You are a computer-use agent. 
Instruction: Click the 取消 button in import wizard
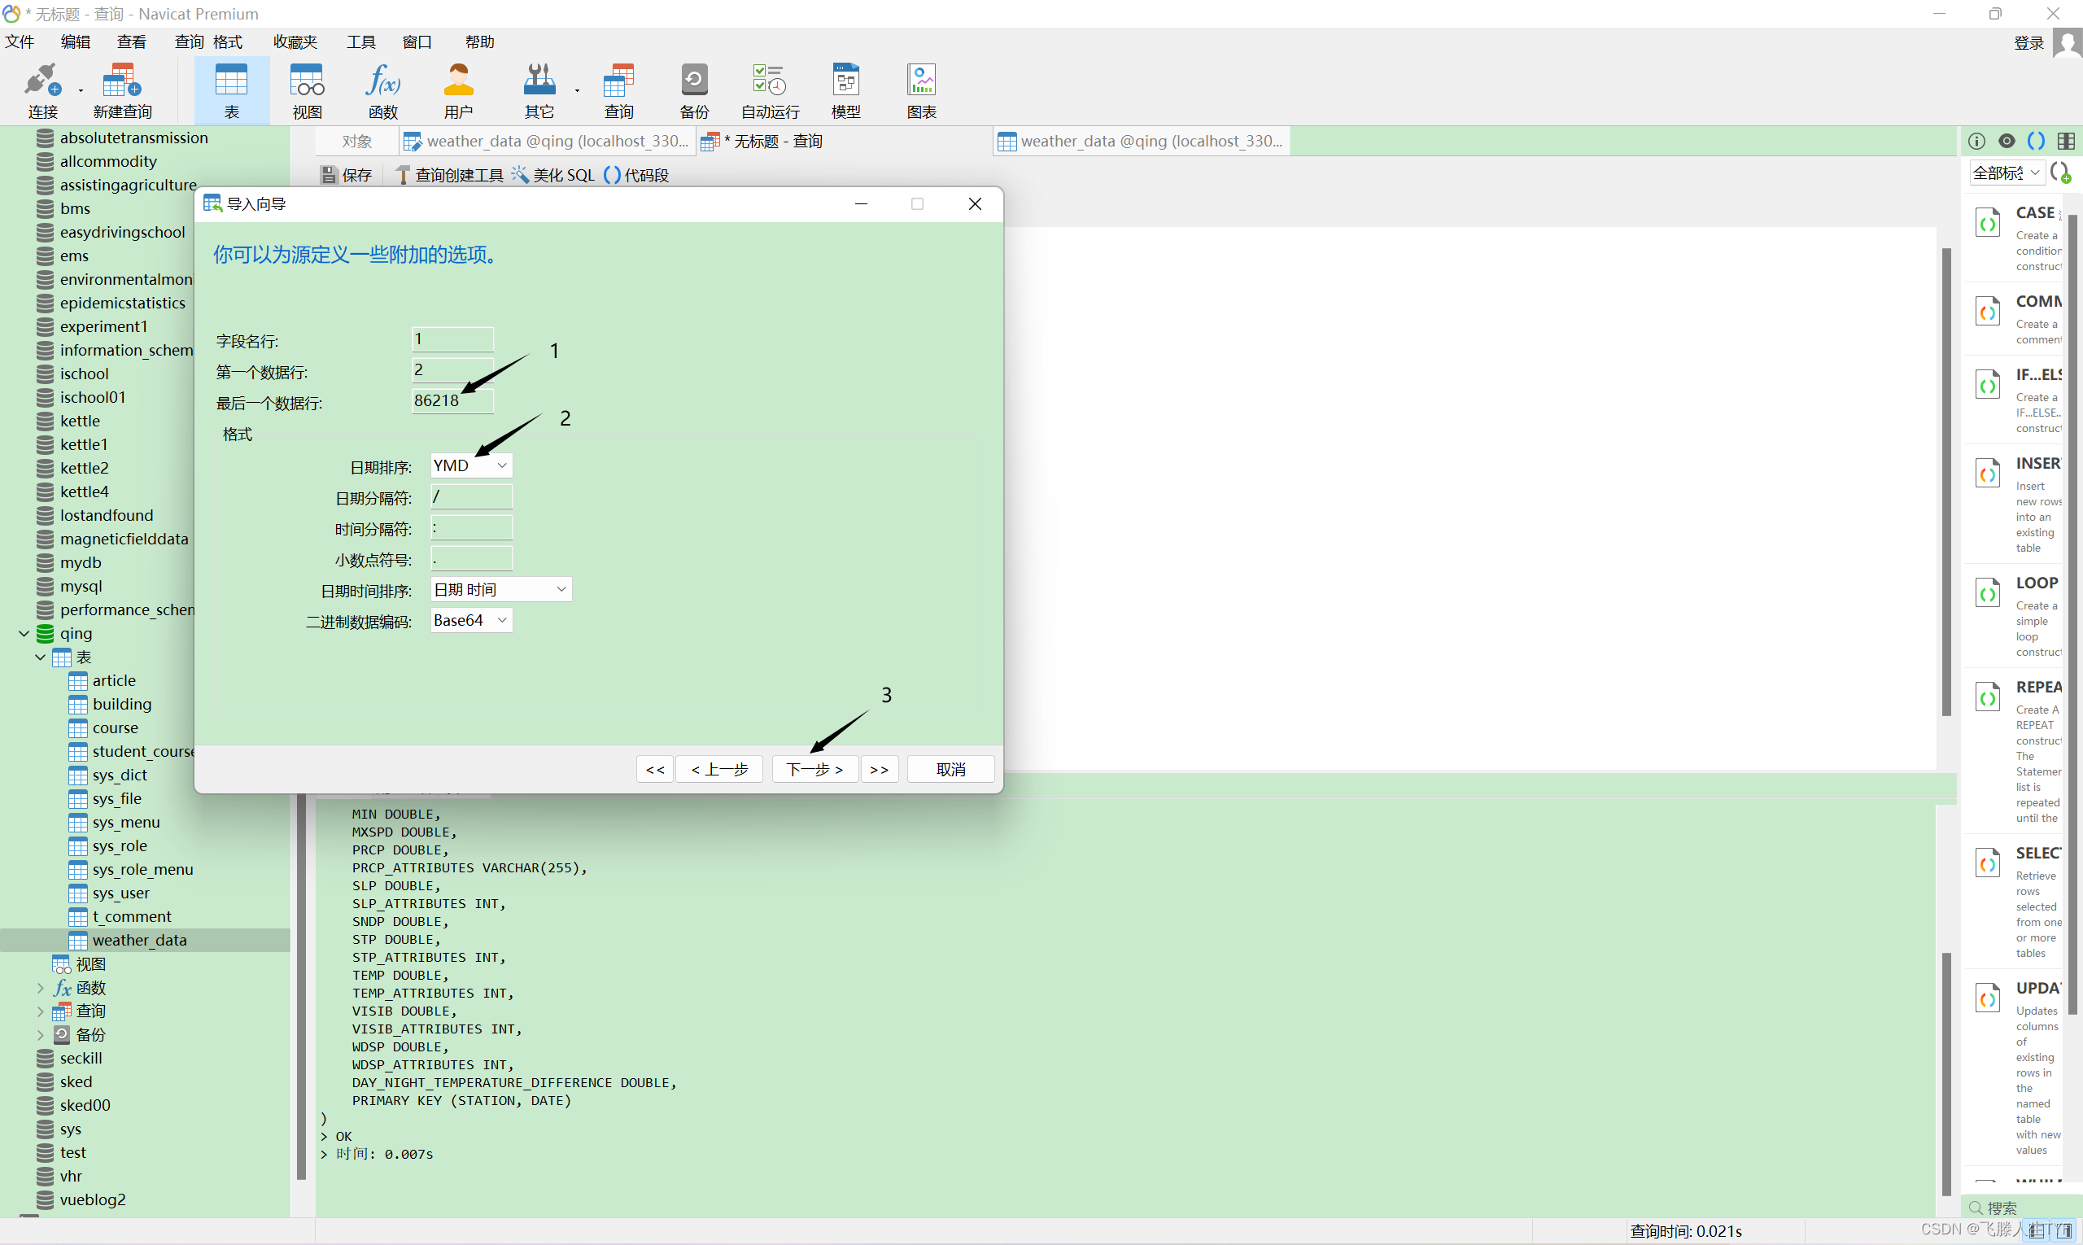point(950,769)
